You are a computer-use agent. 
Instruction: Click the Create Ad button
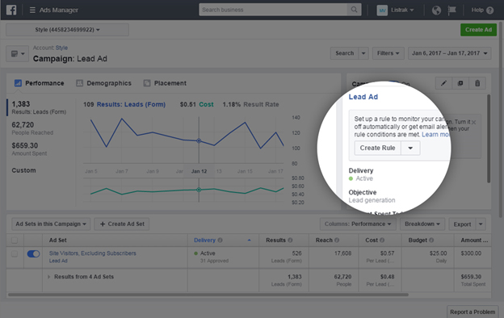coord(478,30)
